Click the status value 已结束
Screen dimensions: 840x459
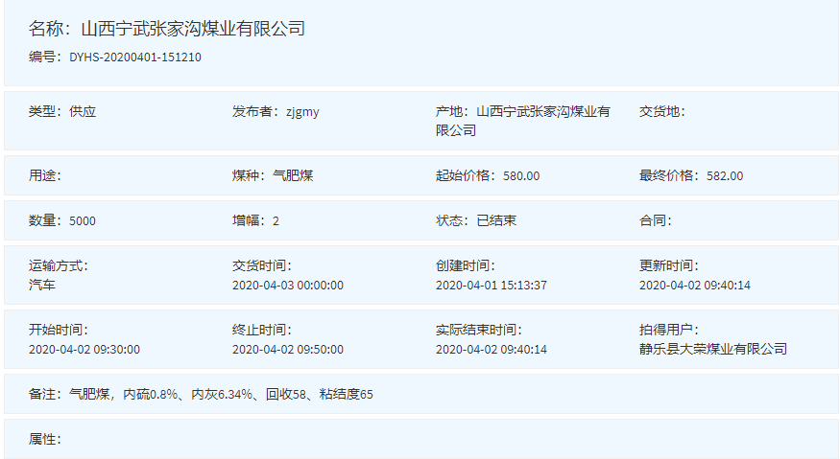(x=496, y=220)
